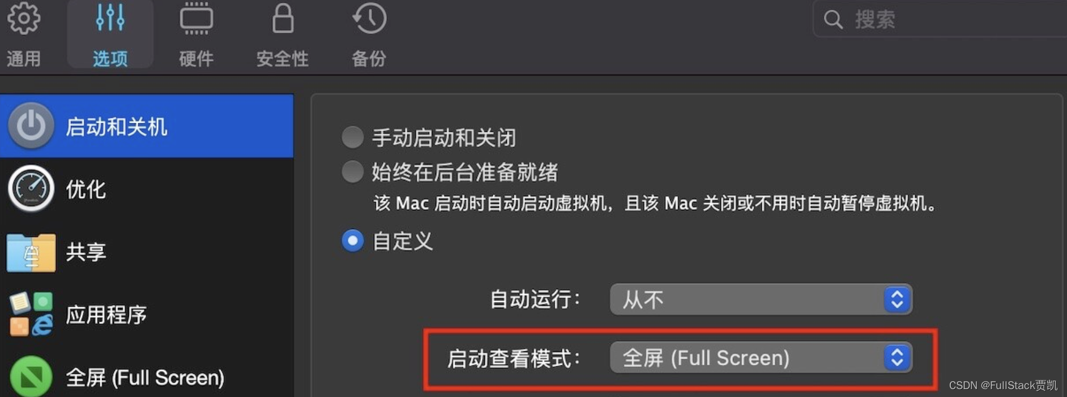Open the 硬件 hardware chip icon

click(196, 19)
